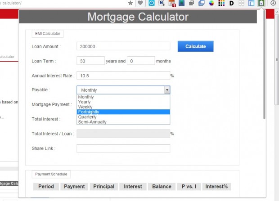This screenshot has height=201, width=279.
Task: Click the bookmark star icon
Action: [130, 3]
